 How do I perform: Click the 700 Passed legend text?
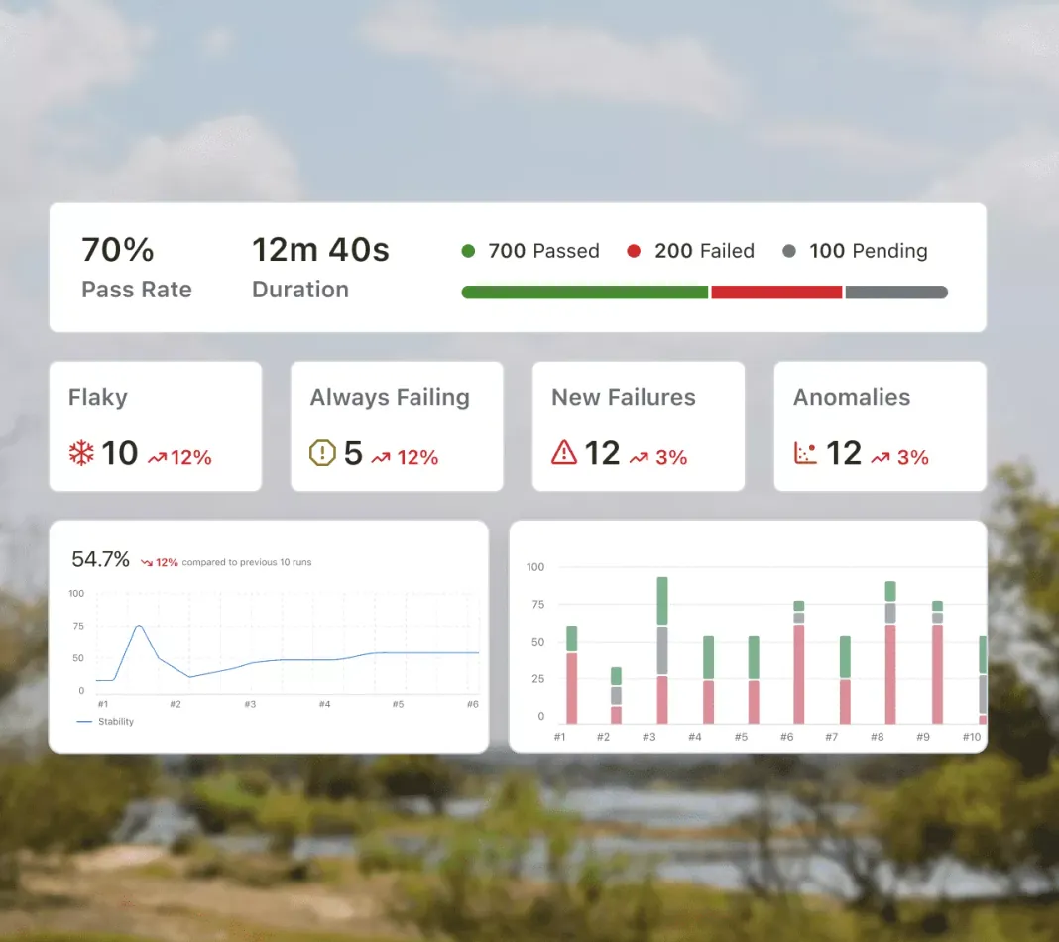click(543, 251)
